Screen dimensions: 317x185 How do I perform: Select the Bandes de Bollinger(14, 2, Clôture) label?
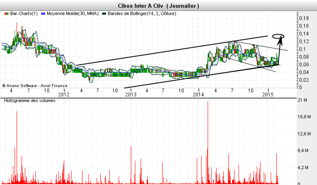click(142, 13)
